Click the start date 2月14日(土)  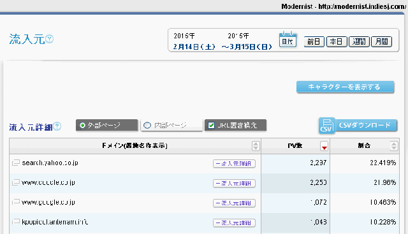point(194,47)
